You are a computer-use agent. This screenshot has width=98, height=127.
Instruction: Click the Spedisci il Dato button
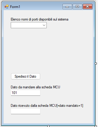point(25,76)
